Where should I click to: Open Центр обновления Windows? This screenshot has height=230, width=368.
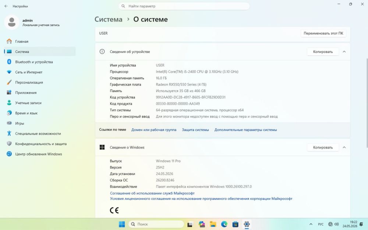click(x=40, y=154)
